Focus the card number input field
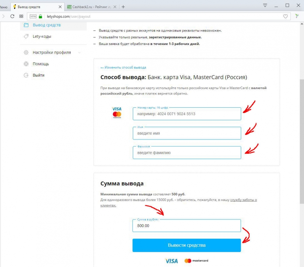The image size is (304, 267). point(187,114)
